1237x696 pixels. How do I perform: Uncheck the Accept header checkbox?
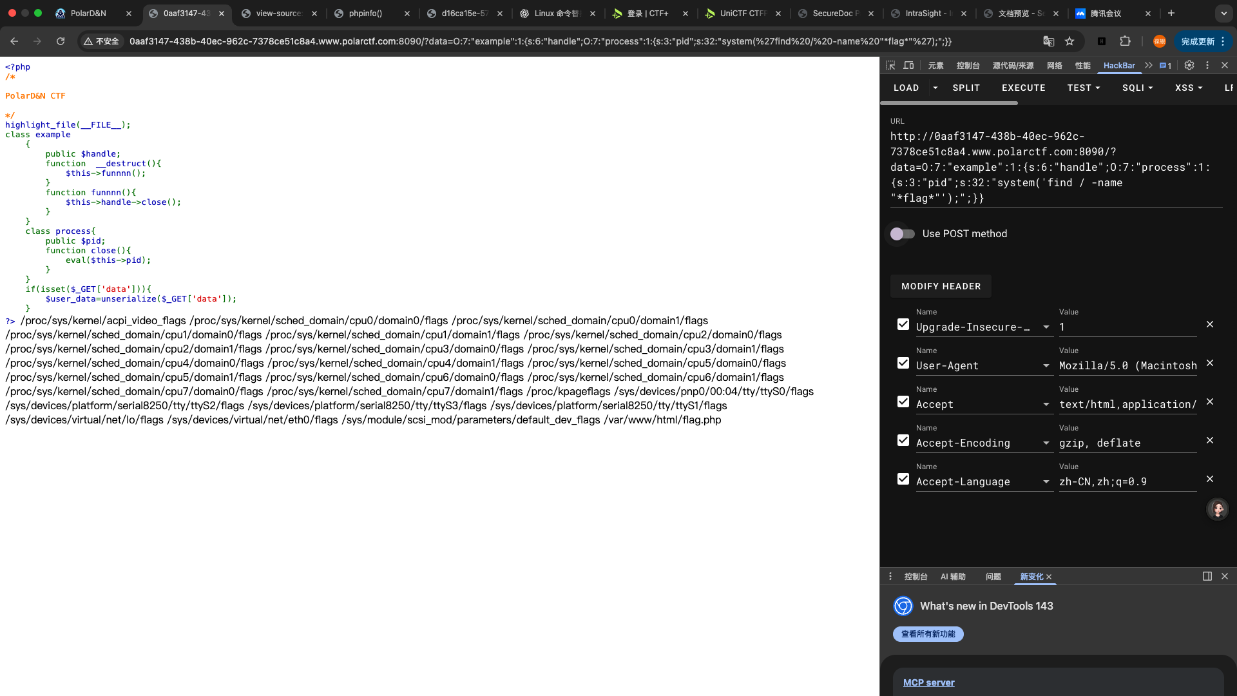[x=903, y=401]
